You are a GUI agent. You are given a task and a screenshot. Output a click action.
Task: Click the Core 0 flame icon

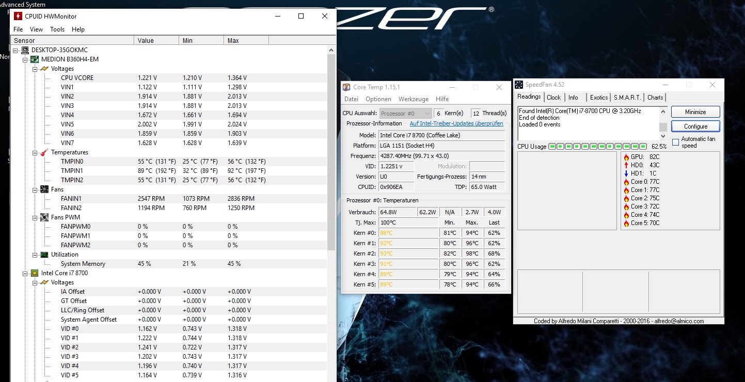[626, 182]
